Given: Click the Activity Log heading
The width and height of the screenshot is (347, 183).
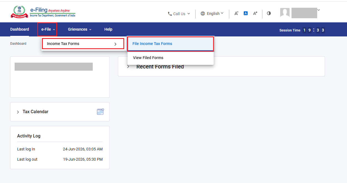Looking at the screenshot, I should pos(29,136).
